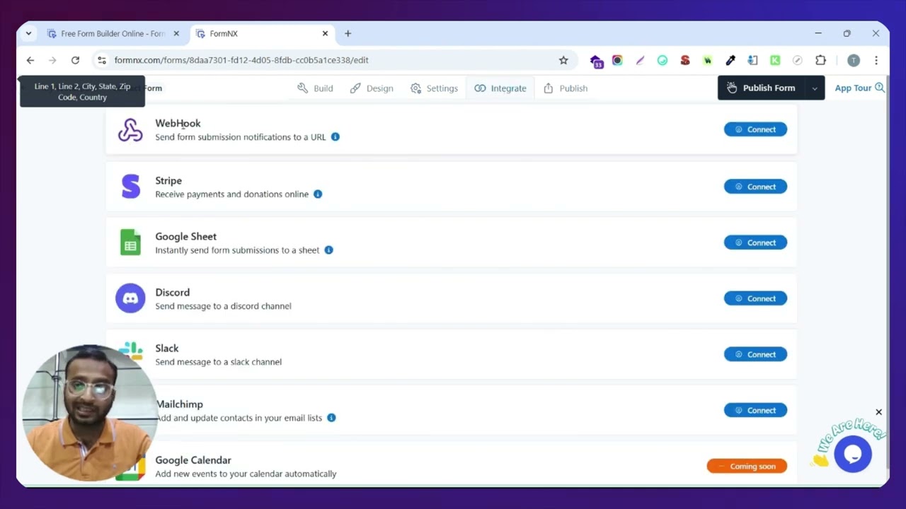Connect the Mailchimp integration
Screen dimensions: 906x509
coord(755,410)
